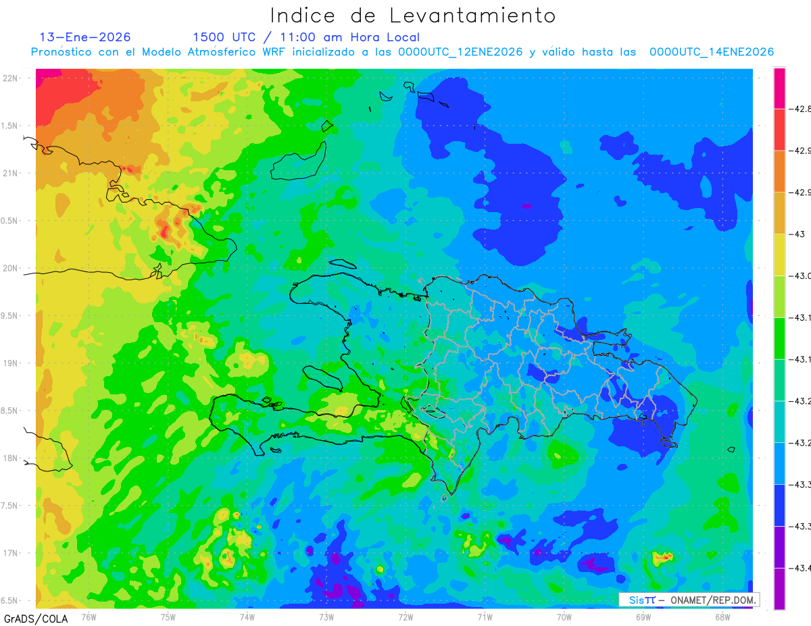Select the '69W' longitude label
Image resolution: width=811 pixels, height=626 pixels.
[x=643, y=617]
